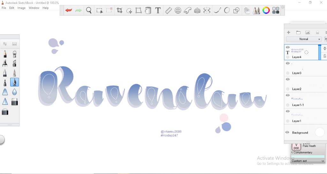Select the Flood Fill bucket tool
327x174 pixels.
tap(148, 10)
